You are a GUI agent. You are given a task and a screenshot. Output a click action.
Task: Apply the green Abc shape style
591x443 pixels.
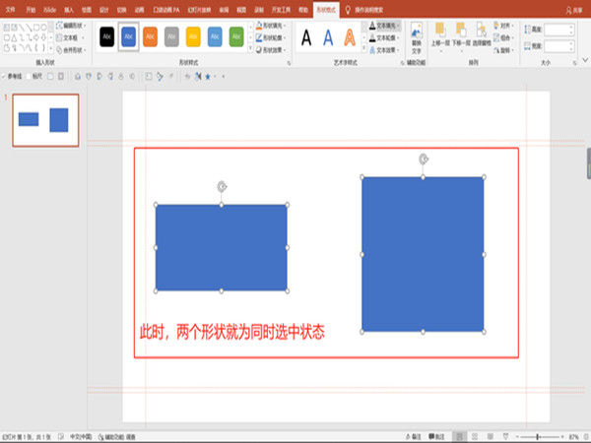236,37
